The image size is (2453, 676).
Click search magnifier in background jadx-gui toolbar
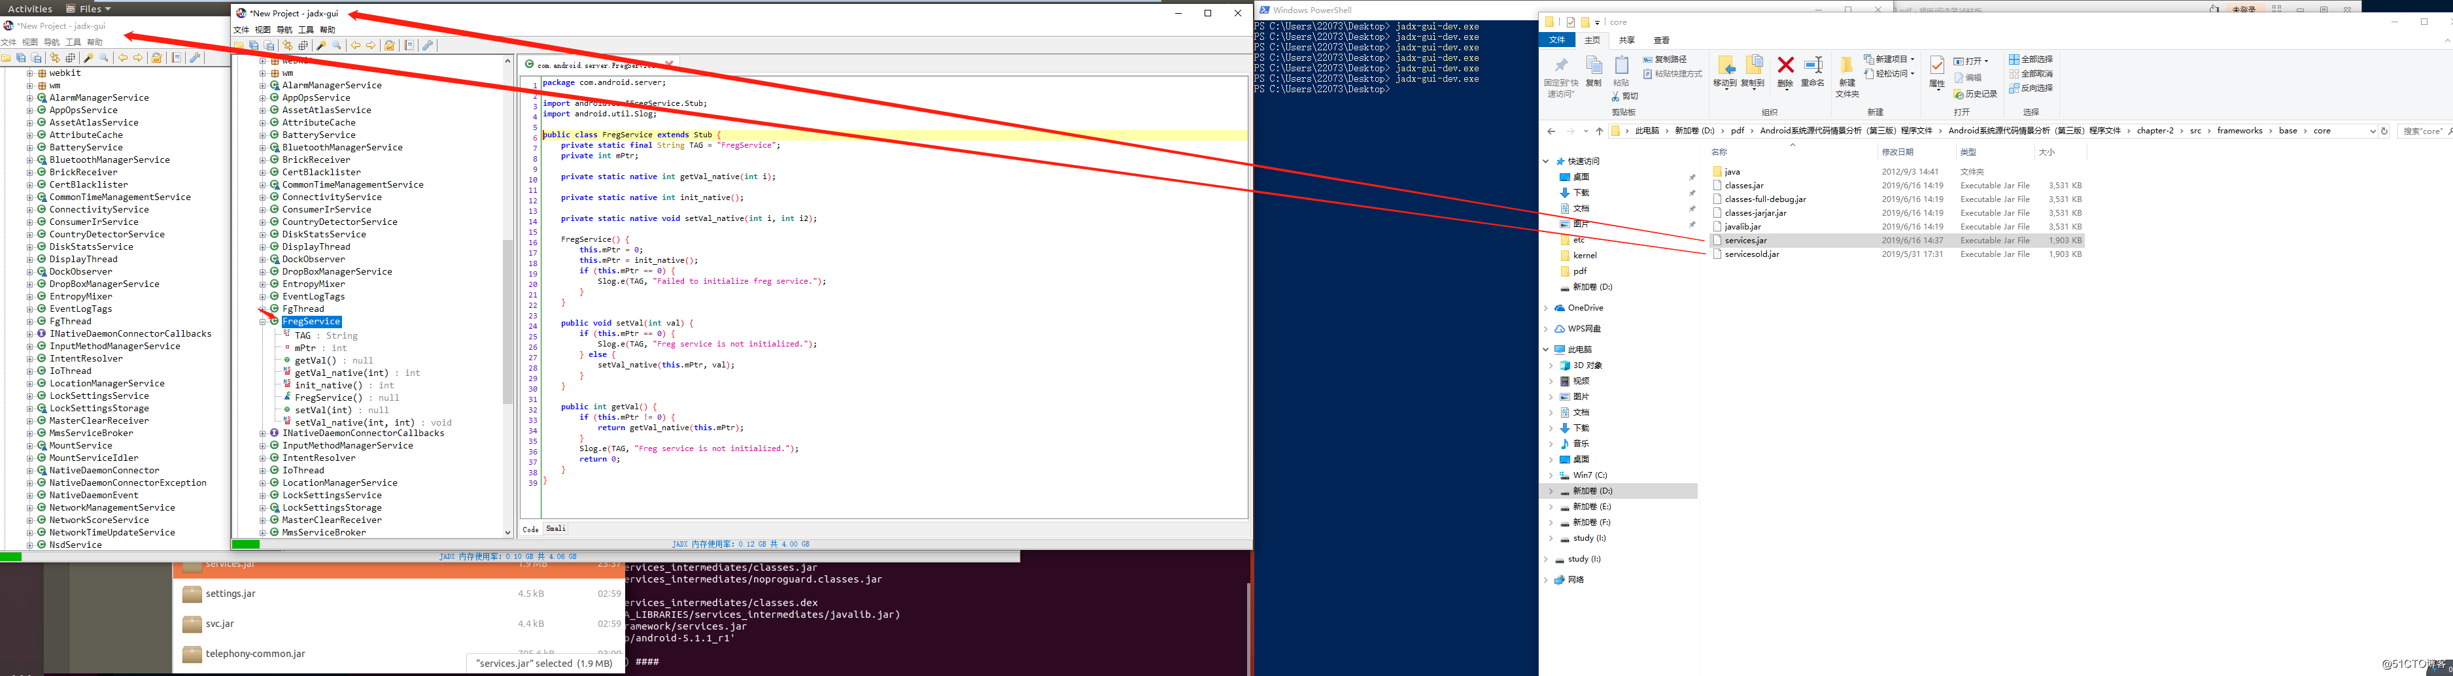(105, 58)
